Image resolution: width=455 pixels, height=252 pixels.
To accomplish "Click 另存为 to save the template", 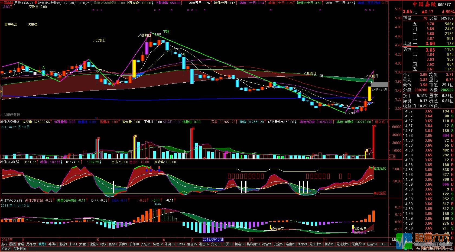I will (31, 244).
